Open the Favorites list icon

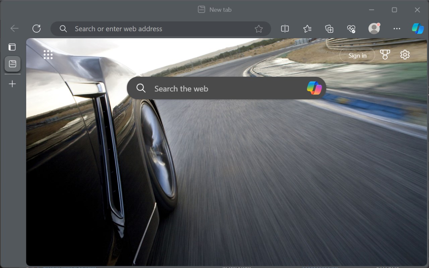pyautogui.click(x=307, y=29)
